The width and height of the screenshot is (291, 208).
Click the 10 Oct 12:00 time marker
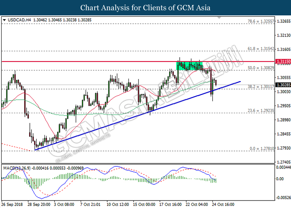117,204
